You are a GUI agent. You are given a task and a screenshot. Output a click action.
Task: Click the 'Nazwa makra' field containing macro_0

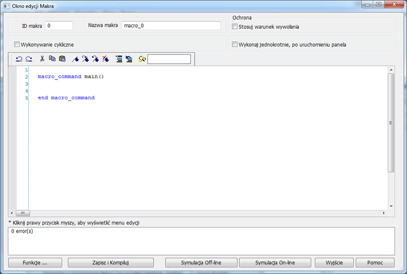pos(171,26)
